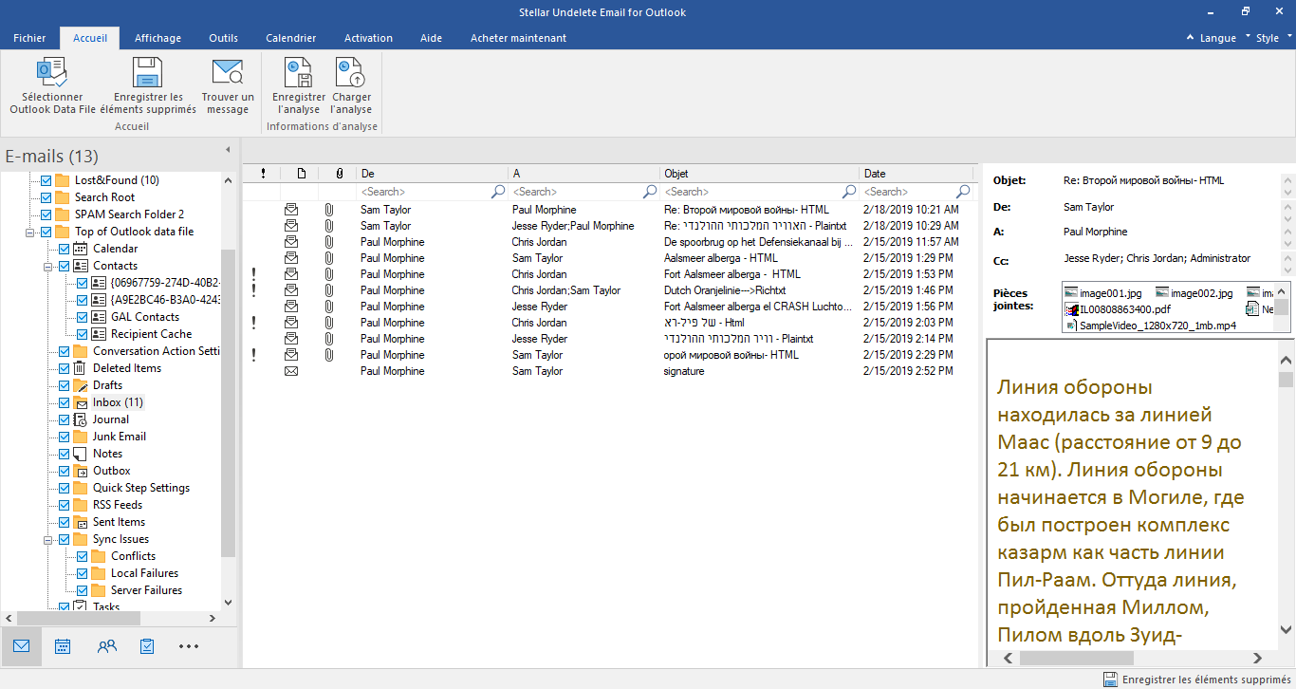Open Style dropdown
Viewport: 1296px width, 689px height.
[x=1273, y=38]
